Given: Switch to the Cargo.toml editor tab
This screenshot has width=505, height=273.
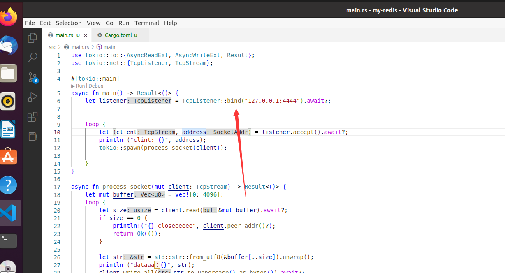Looking at the screenshot, I should 120,35.
